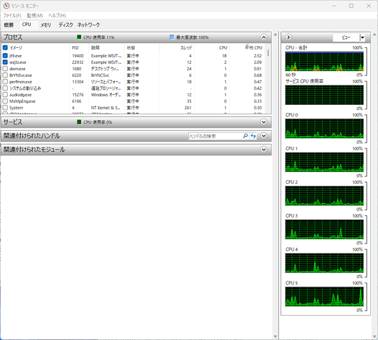The image size is (378, 340).
Task: Sort processes by PID column header
Action: (x=75, y=48)
